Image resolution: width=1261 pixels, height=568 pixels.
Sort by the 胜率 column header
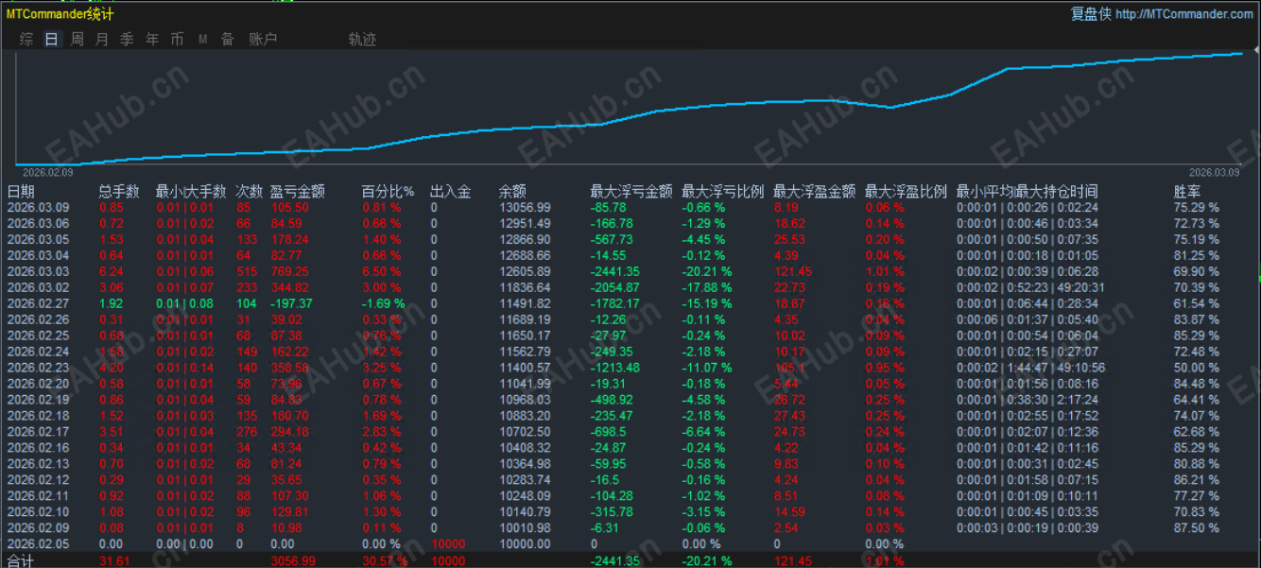tap(1187, 191)
